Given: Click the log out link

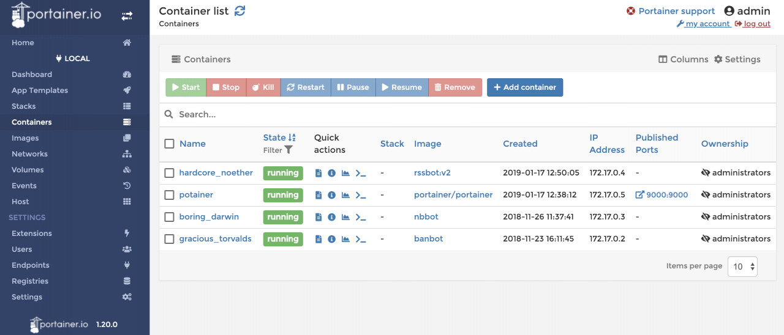Looking at the screenshot, I should pos(753,24).
